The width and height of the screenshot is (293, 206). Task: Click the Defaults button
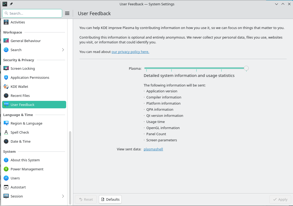(x=110, y=199)
